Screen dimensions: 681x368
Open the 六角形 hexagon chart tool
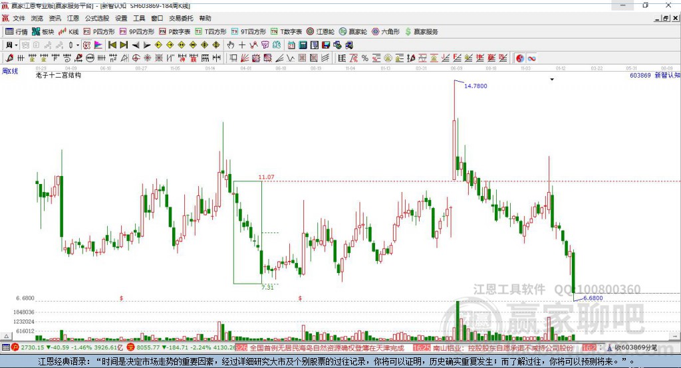coord(386,32)
